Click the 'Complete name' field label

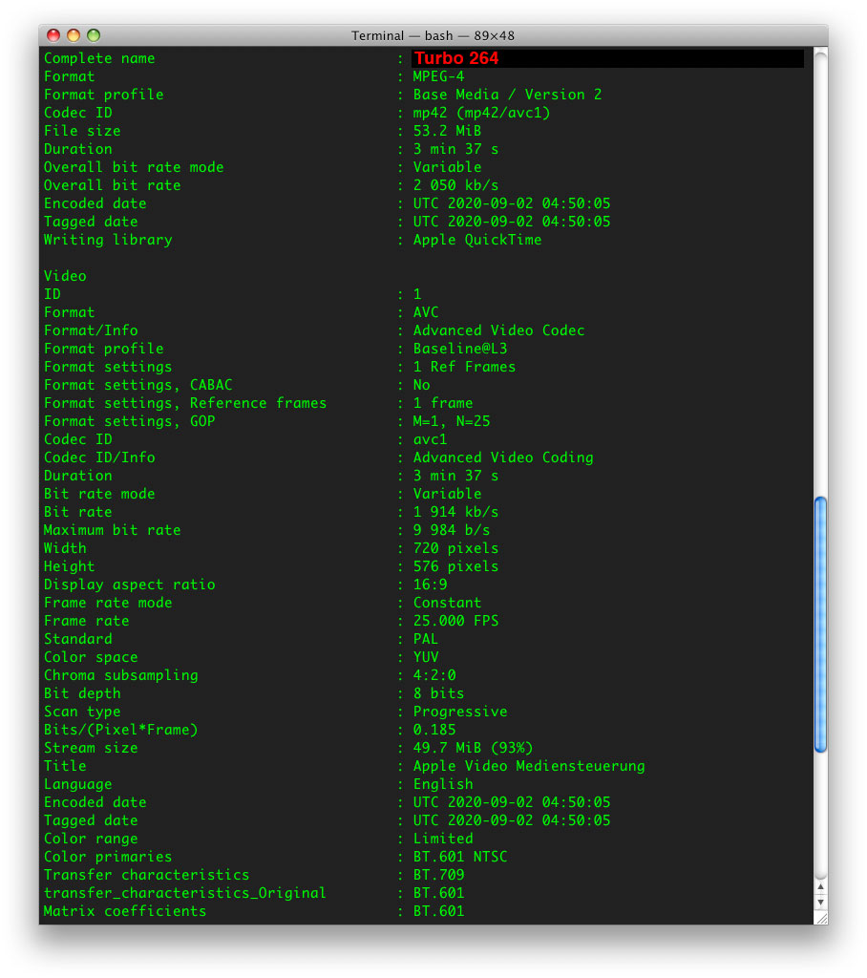click(99, 58)
